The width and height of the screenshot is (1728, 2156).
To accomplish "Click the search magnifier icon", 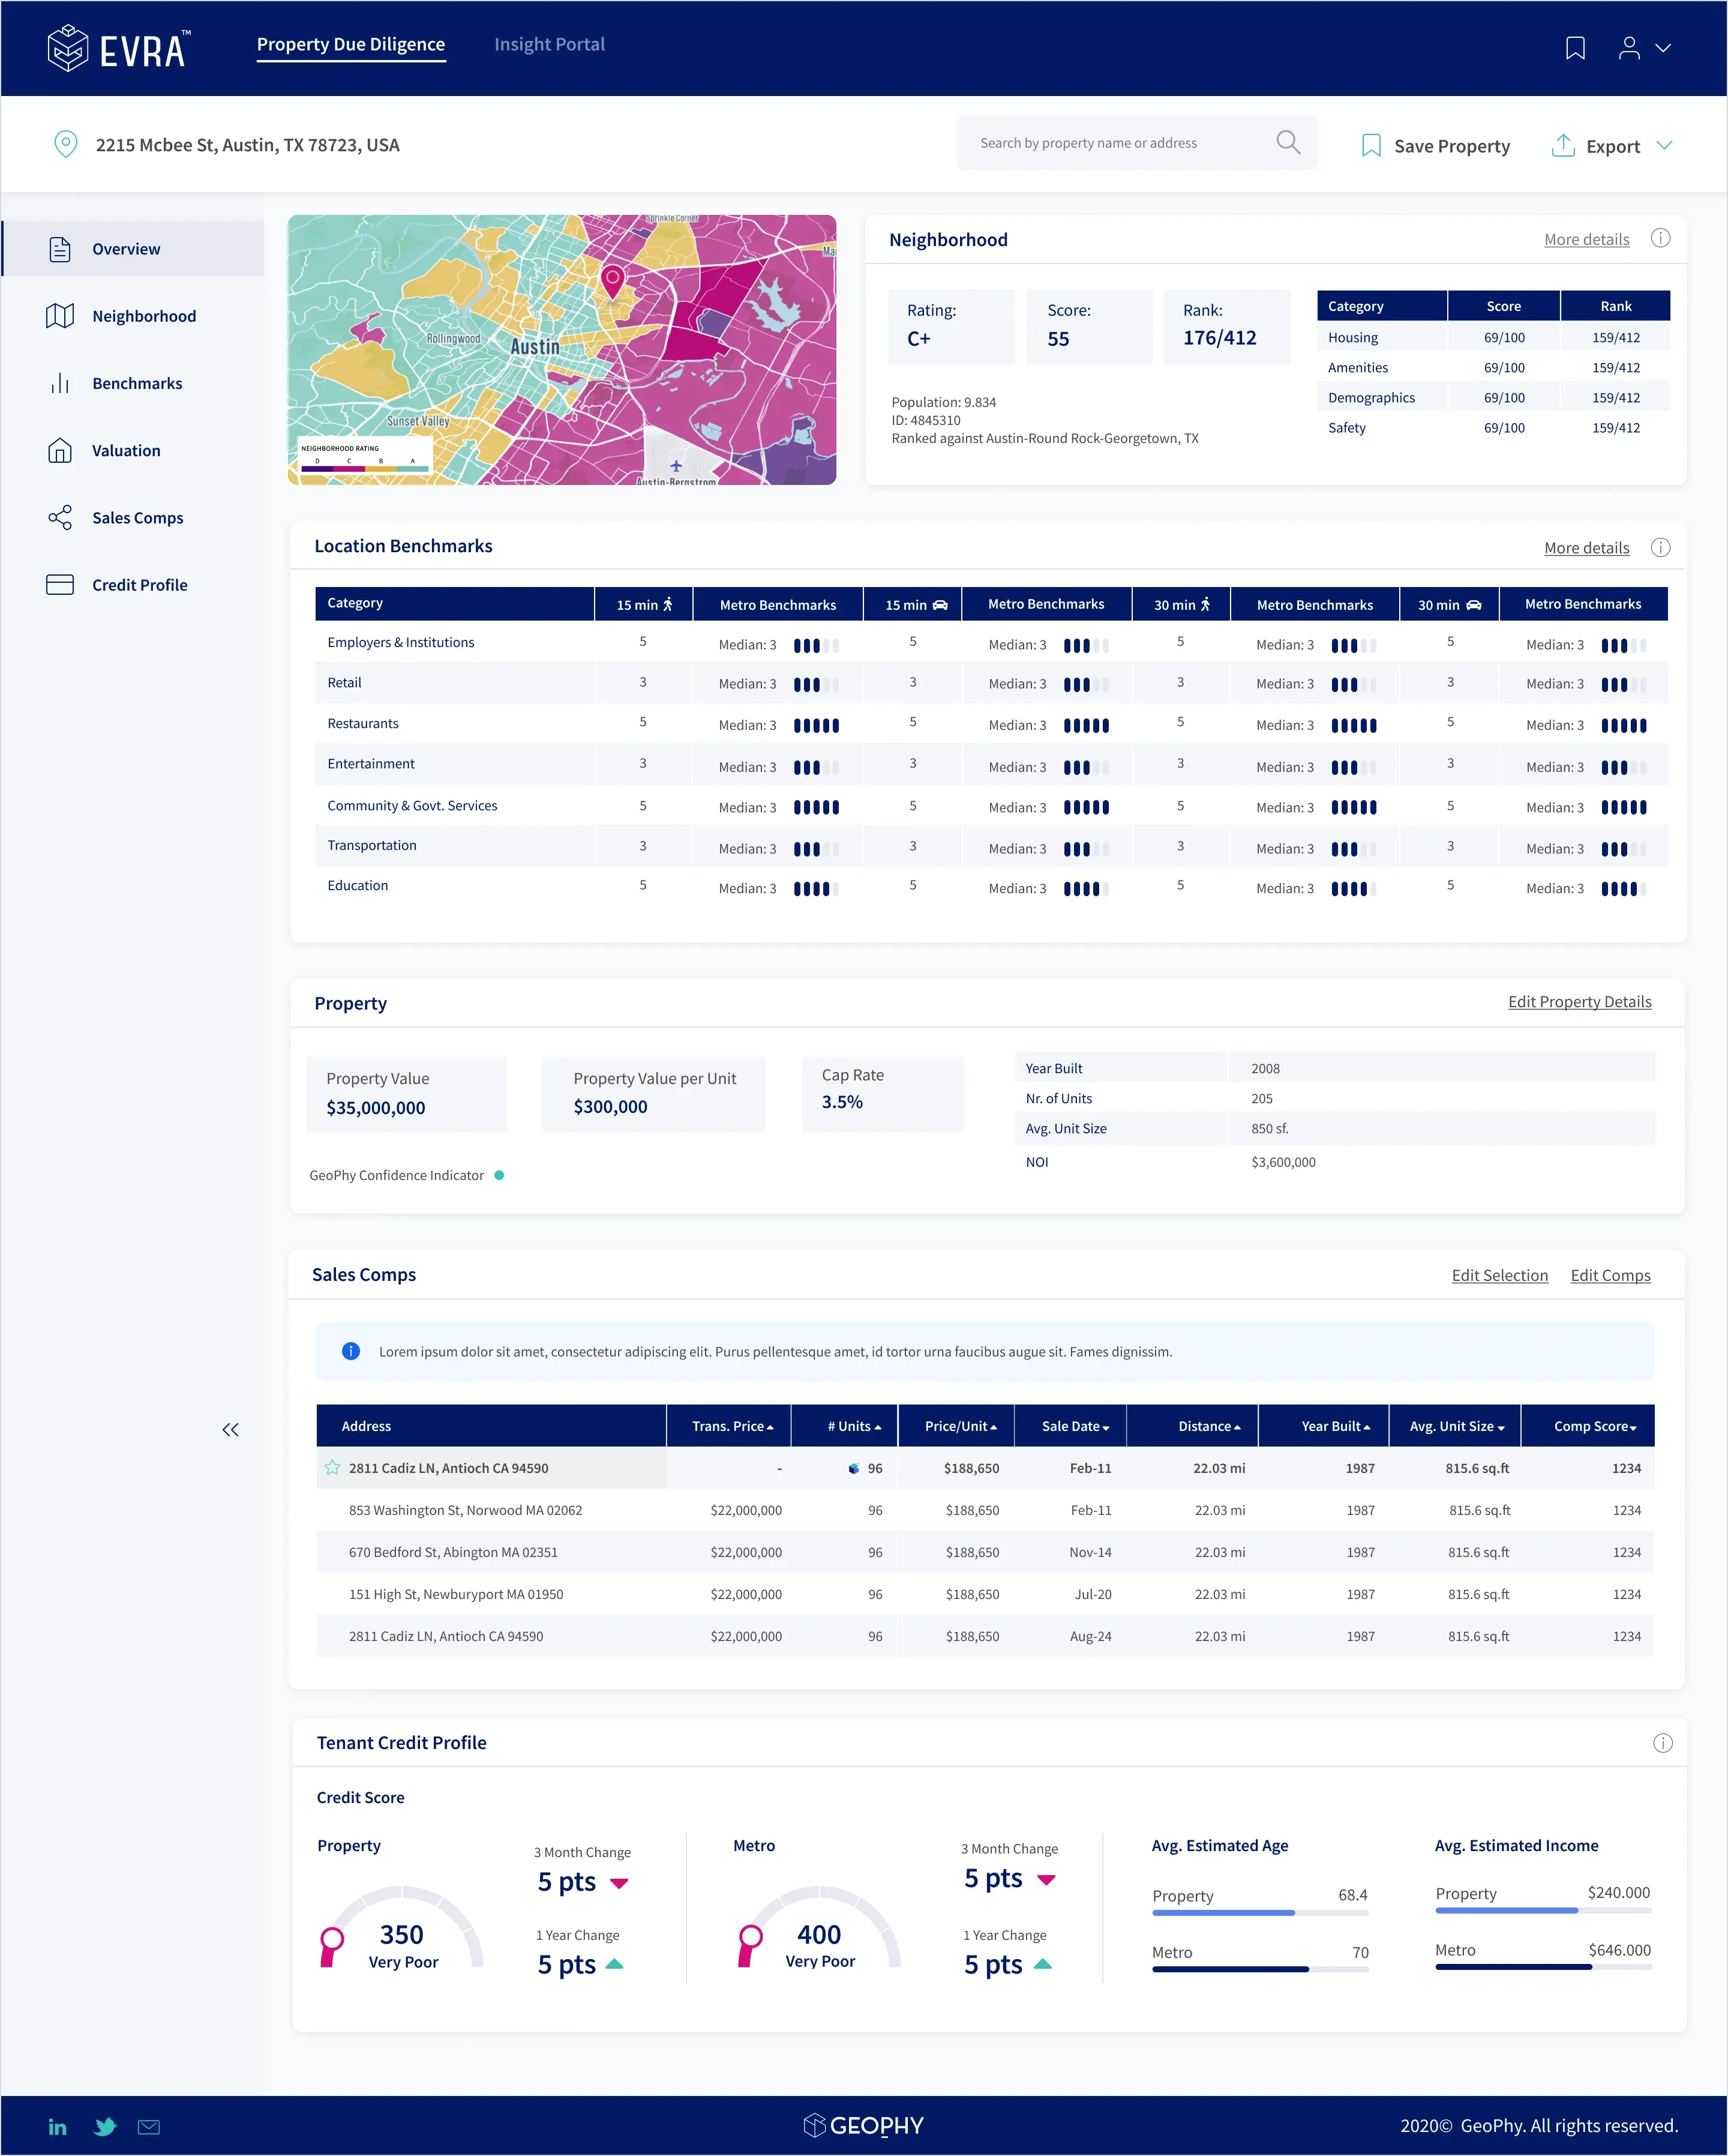I will pyautogui.click(x=1288, y=143).
